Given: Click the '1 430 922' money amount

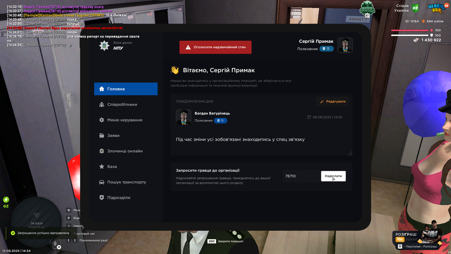Looking at the screenshot, I should 431,40.
